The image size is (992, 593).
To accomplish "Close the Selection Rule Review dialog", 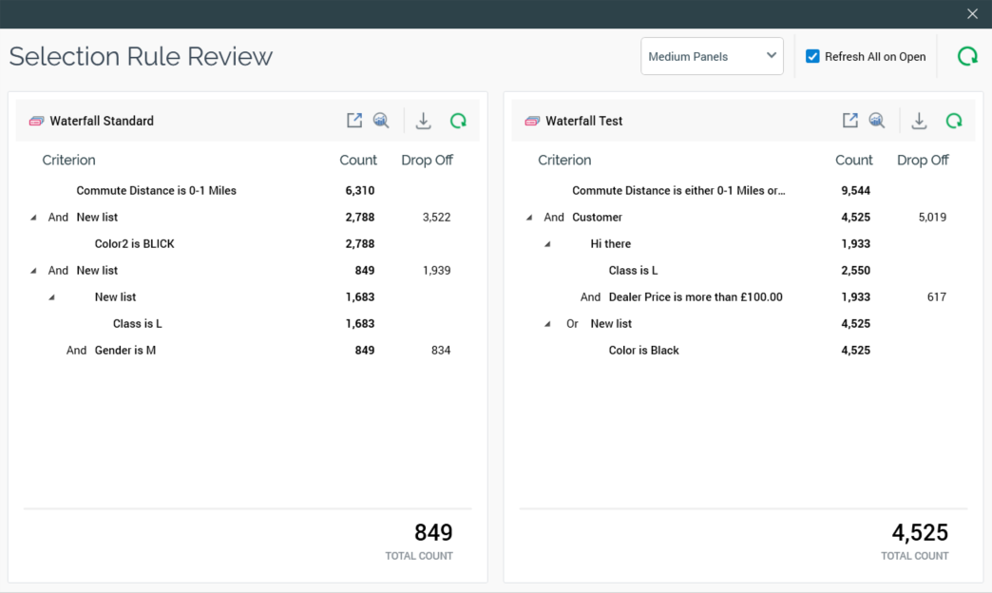I will (x=972, y=14).
